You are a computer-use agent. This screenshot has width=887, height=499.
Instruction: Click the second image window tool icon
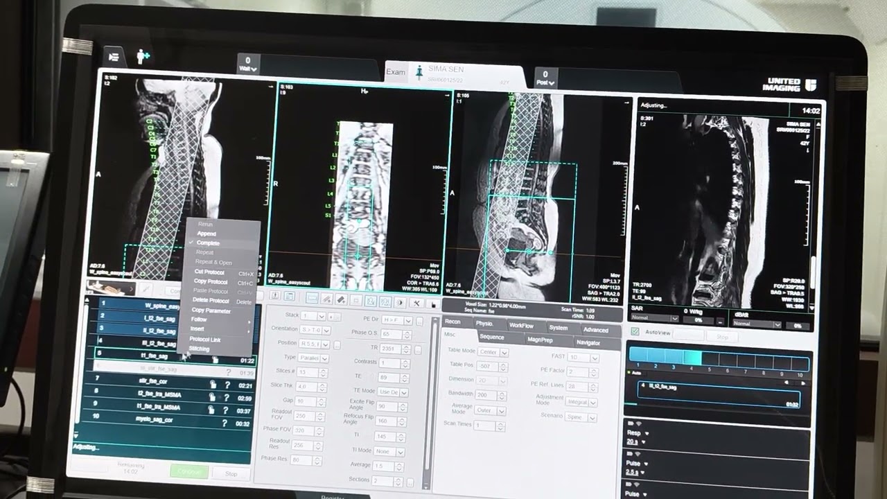[x=385, y=301]
